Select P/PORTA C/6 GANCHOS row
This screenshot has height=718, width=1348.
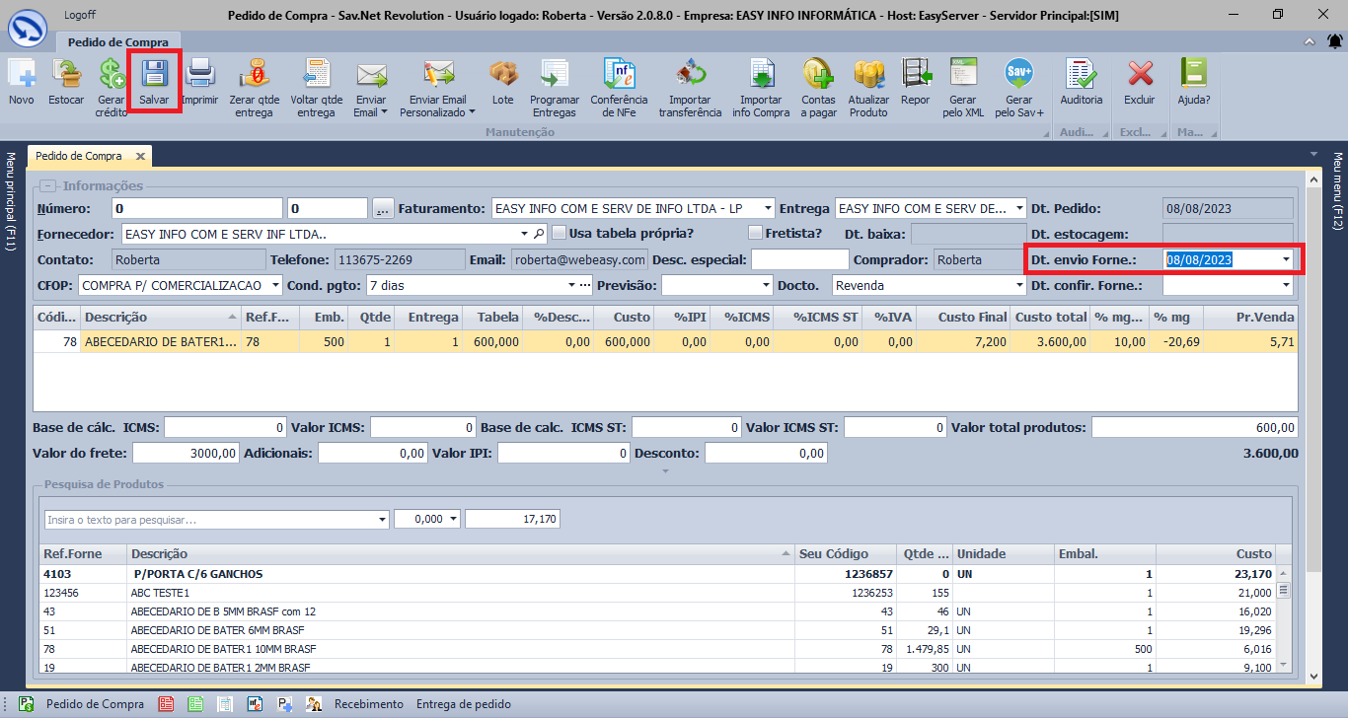[x=658, y=574]
